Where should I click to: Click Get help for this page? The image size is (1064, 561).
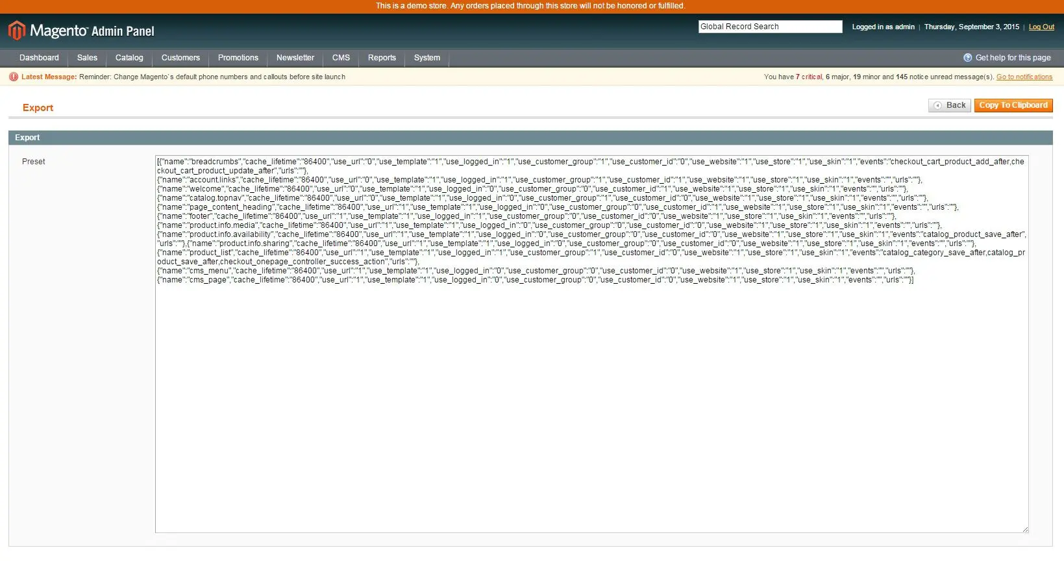point(1013,58)
